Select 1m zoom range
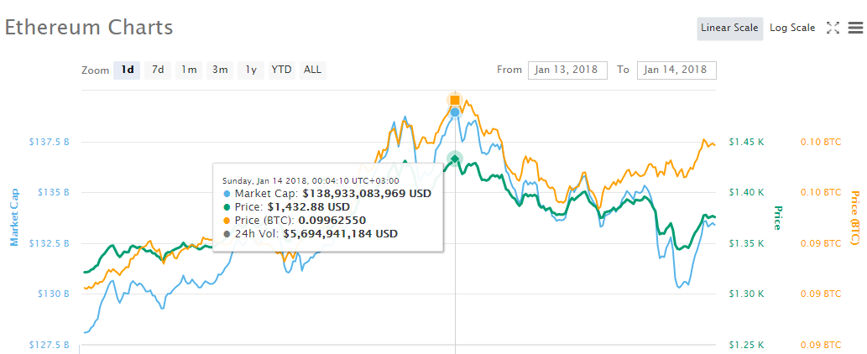867x354 pixels. pyautogui.click(x=189, y=70)
